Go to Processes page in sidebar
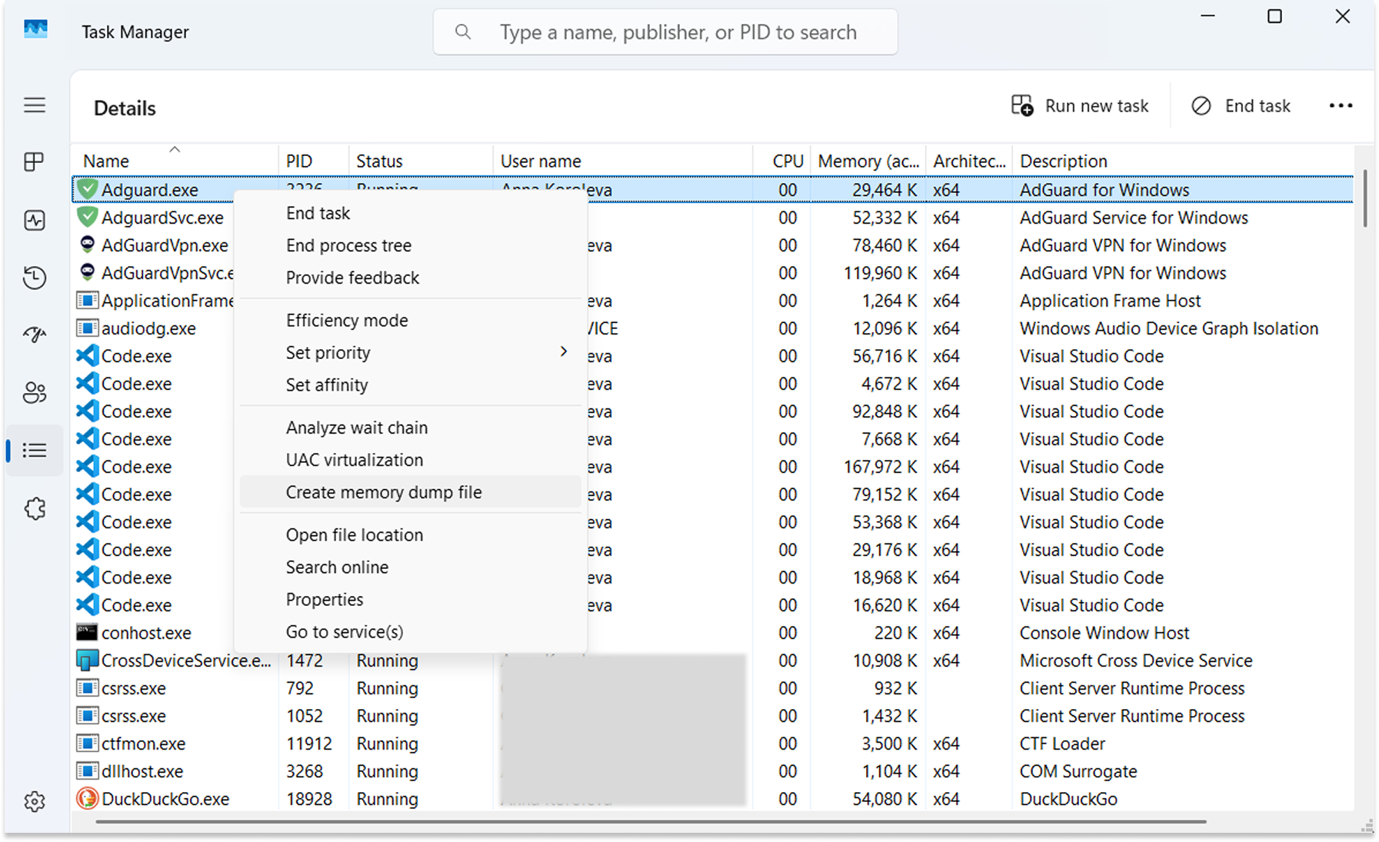1379x842 pixels. pos(35,162)
